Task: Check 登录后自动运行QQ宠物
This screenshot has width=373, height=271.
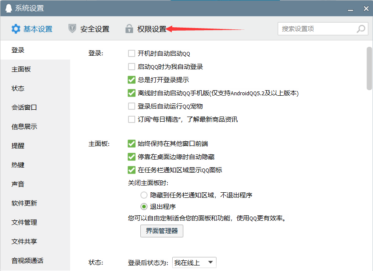Action: (131, 106)
